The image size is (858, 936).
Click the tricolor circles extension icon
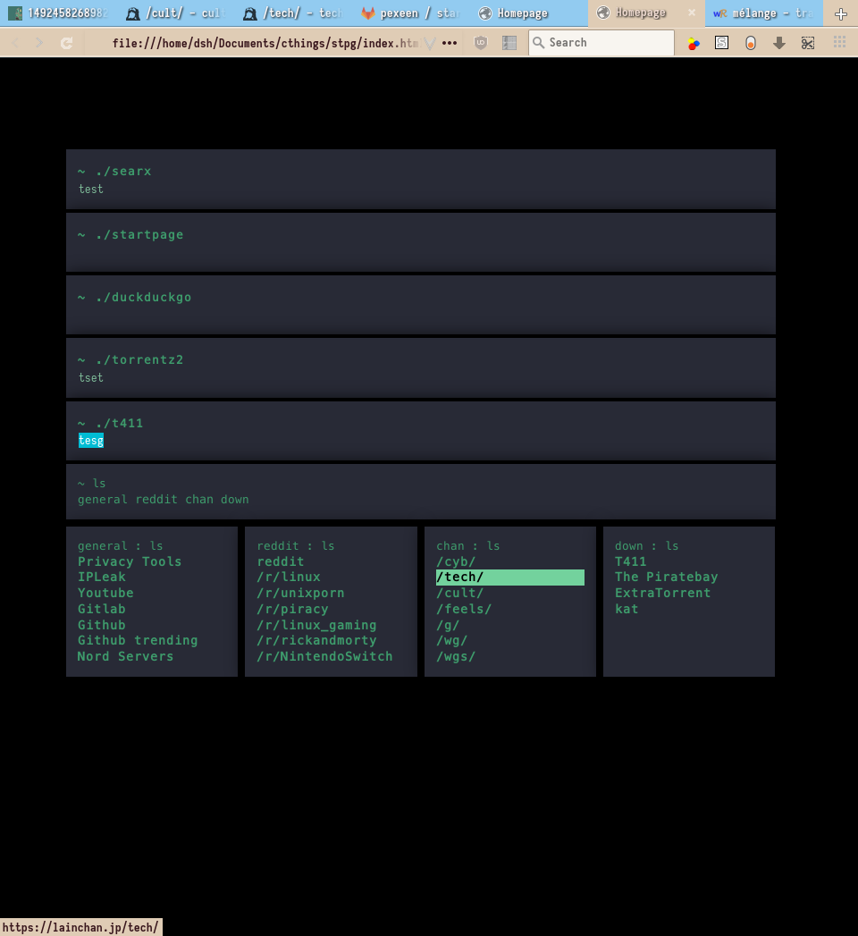(x=694, y=43)
